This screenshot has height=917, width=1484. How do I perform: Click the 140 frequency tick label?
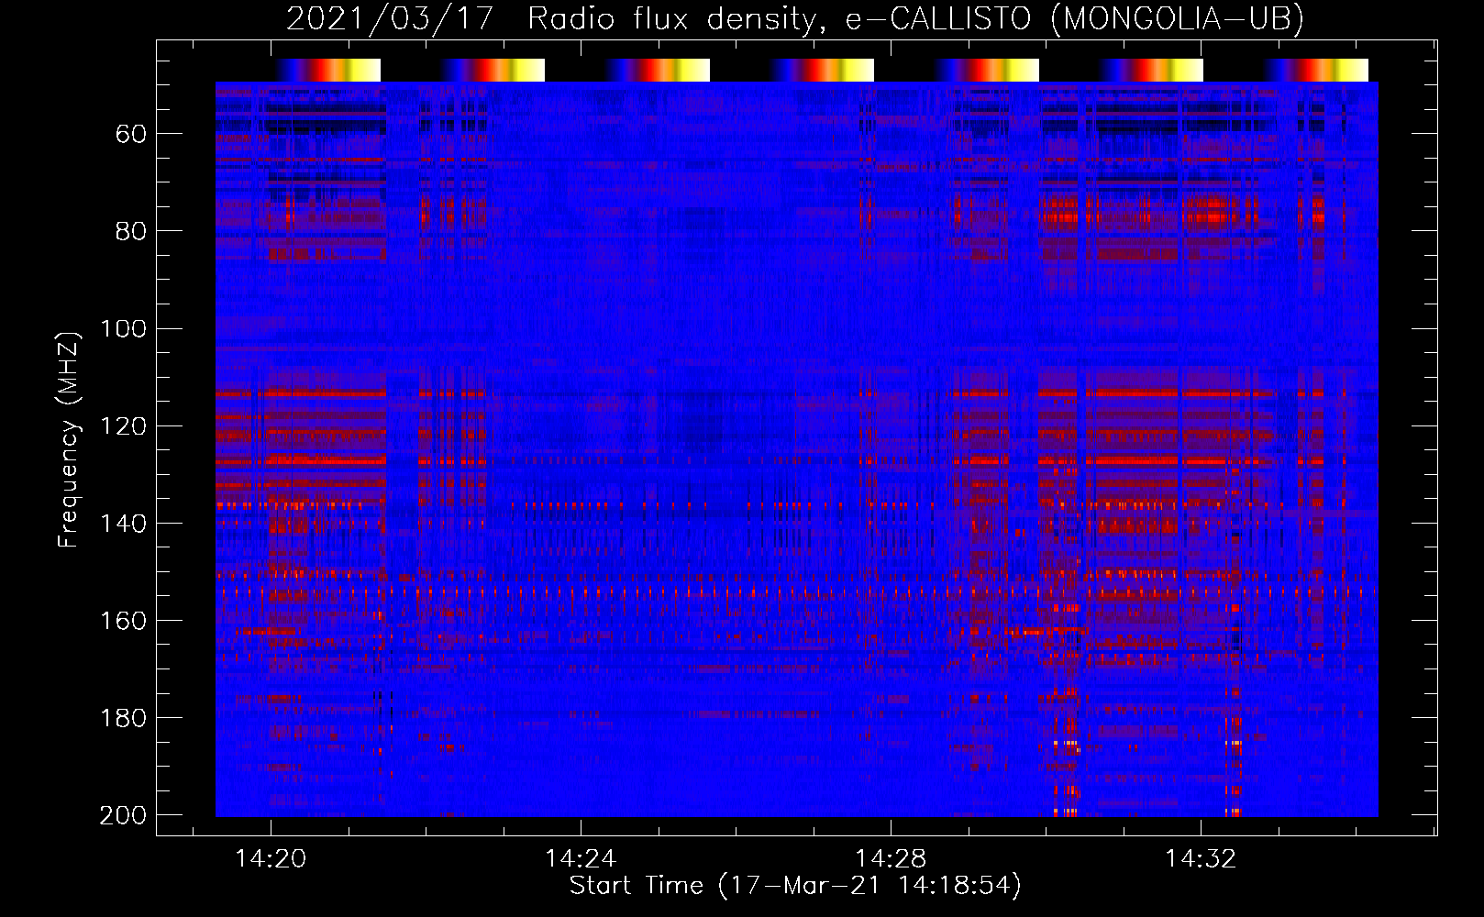(123, 523)
